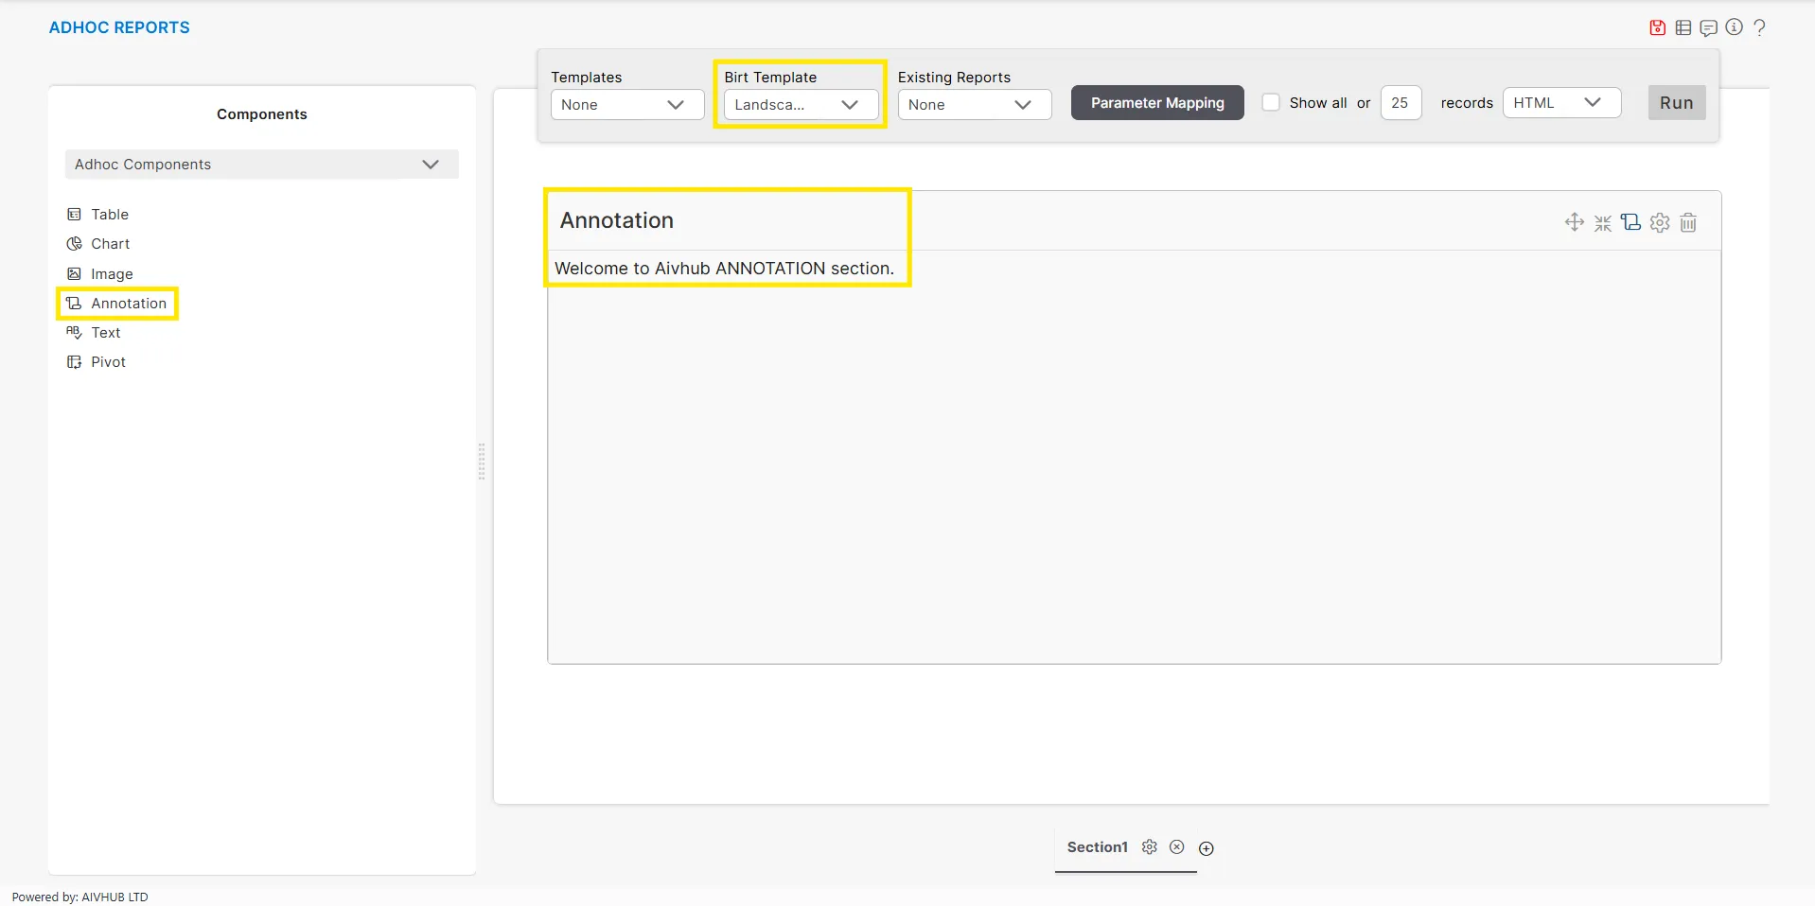1815x906 pixels.
Task: Expand the Adhoc Components dropdown
Action: click(261, 165)
